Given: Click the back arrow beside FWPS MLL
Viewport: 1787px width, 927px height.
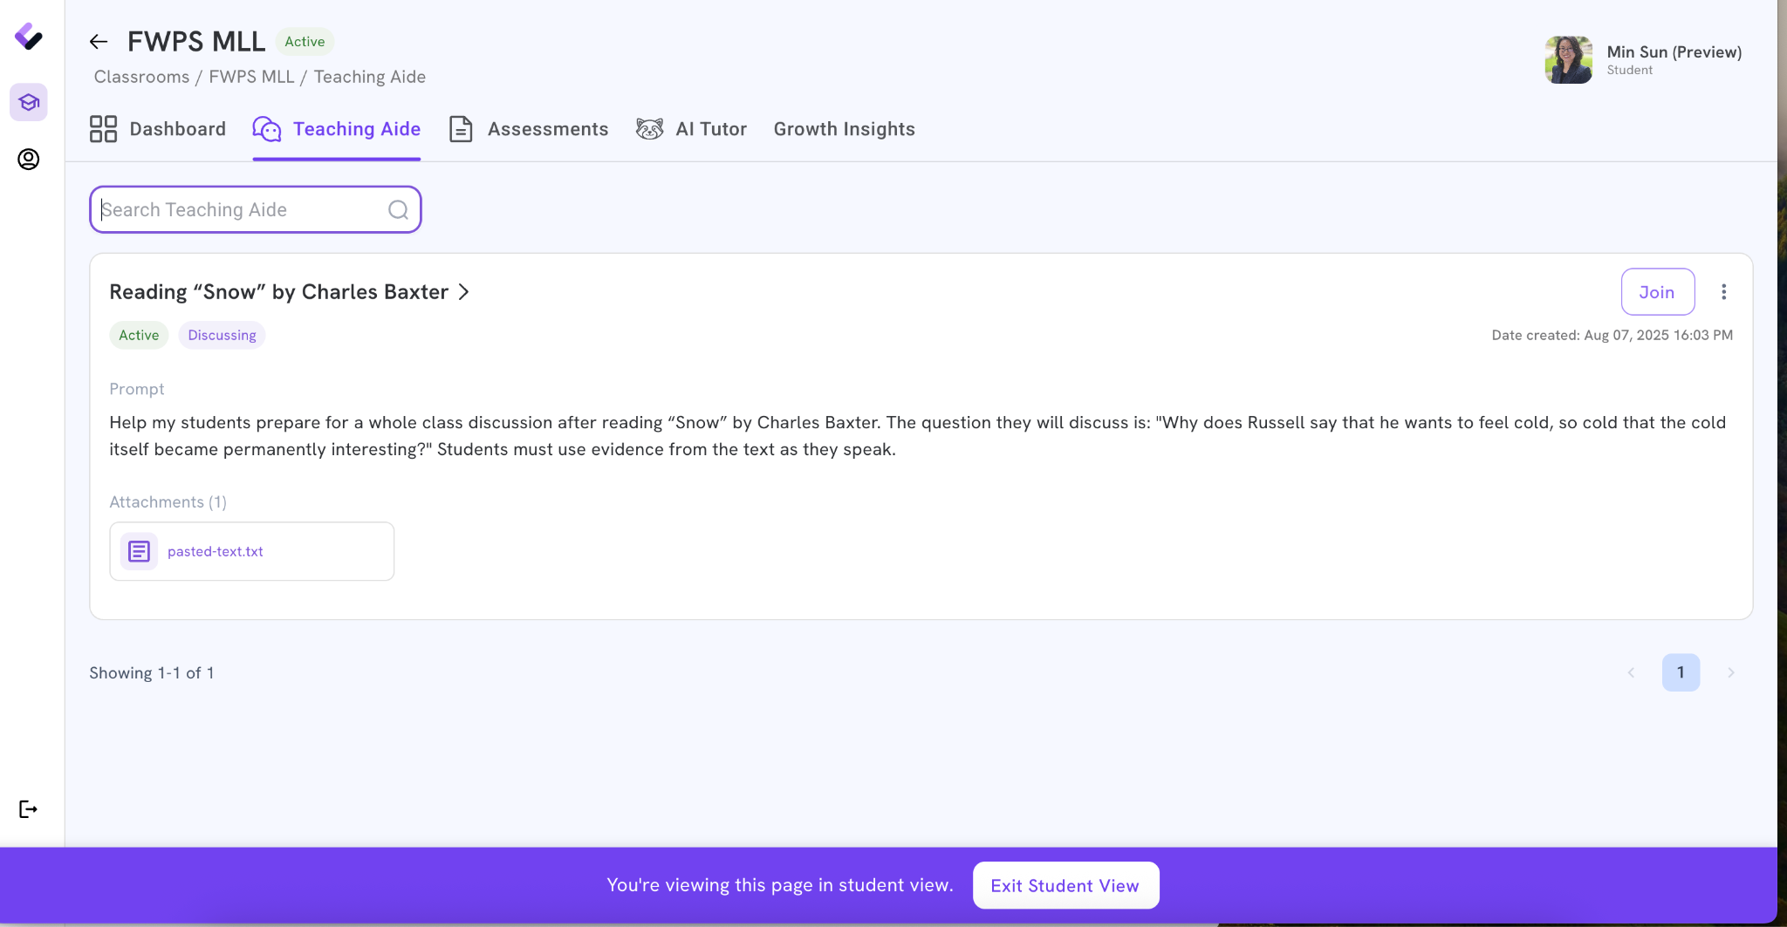Looking at the screenshot, I should pos(99,42).
